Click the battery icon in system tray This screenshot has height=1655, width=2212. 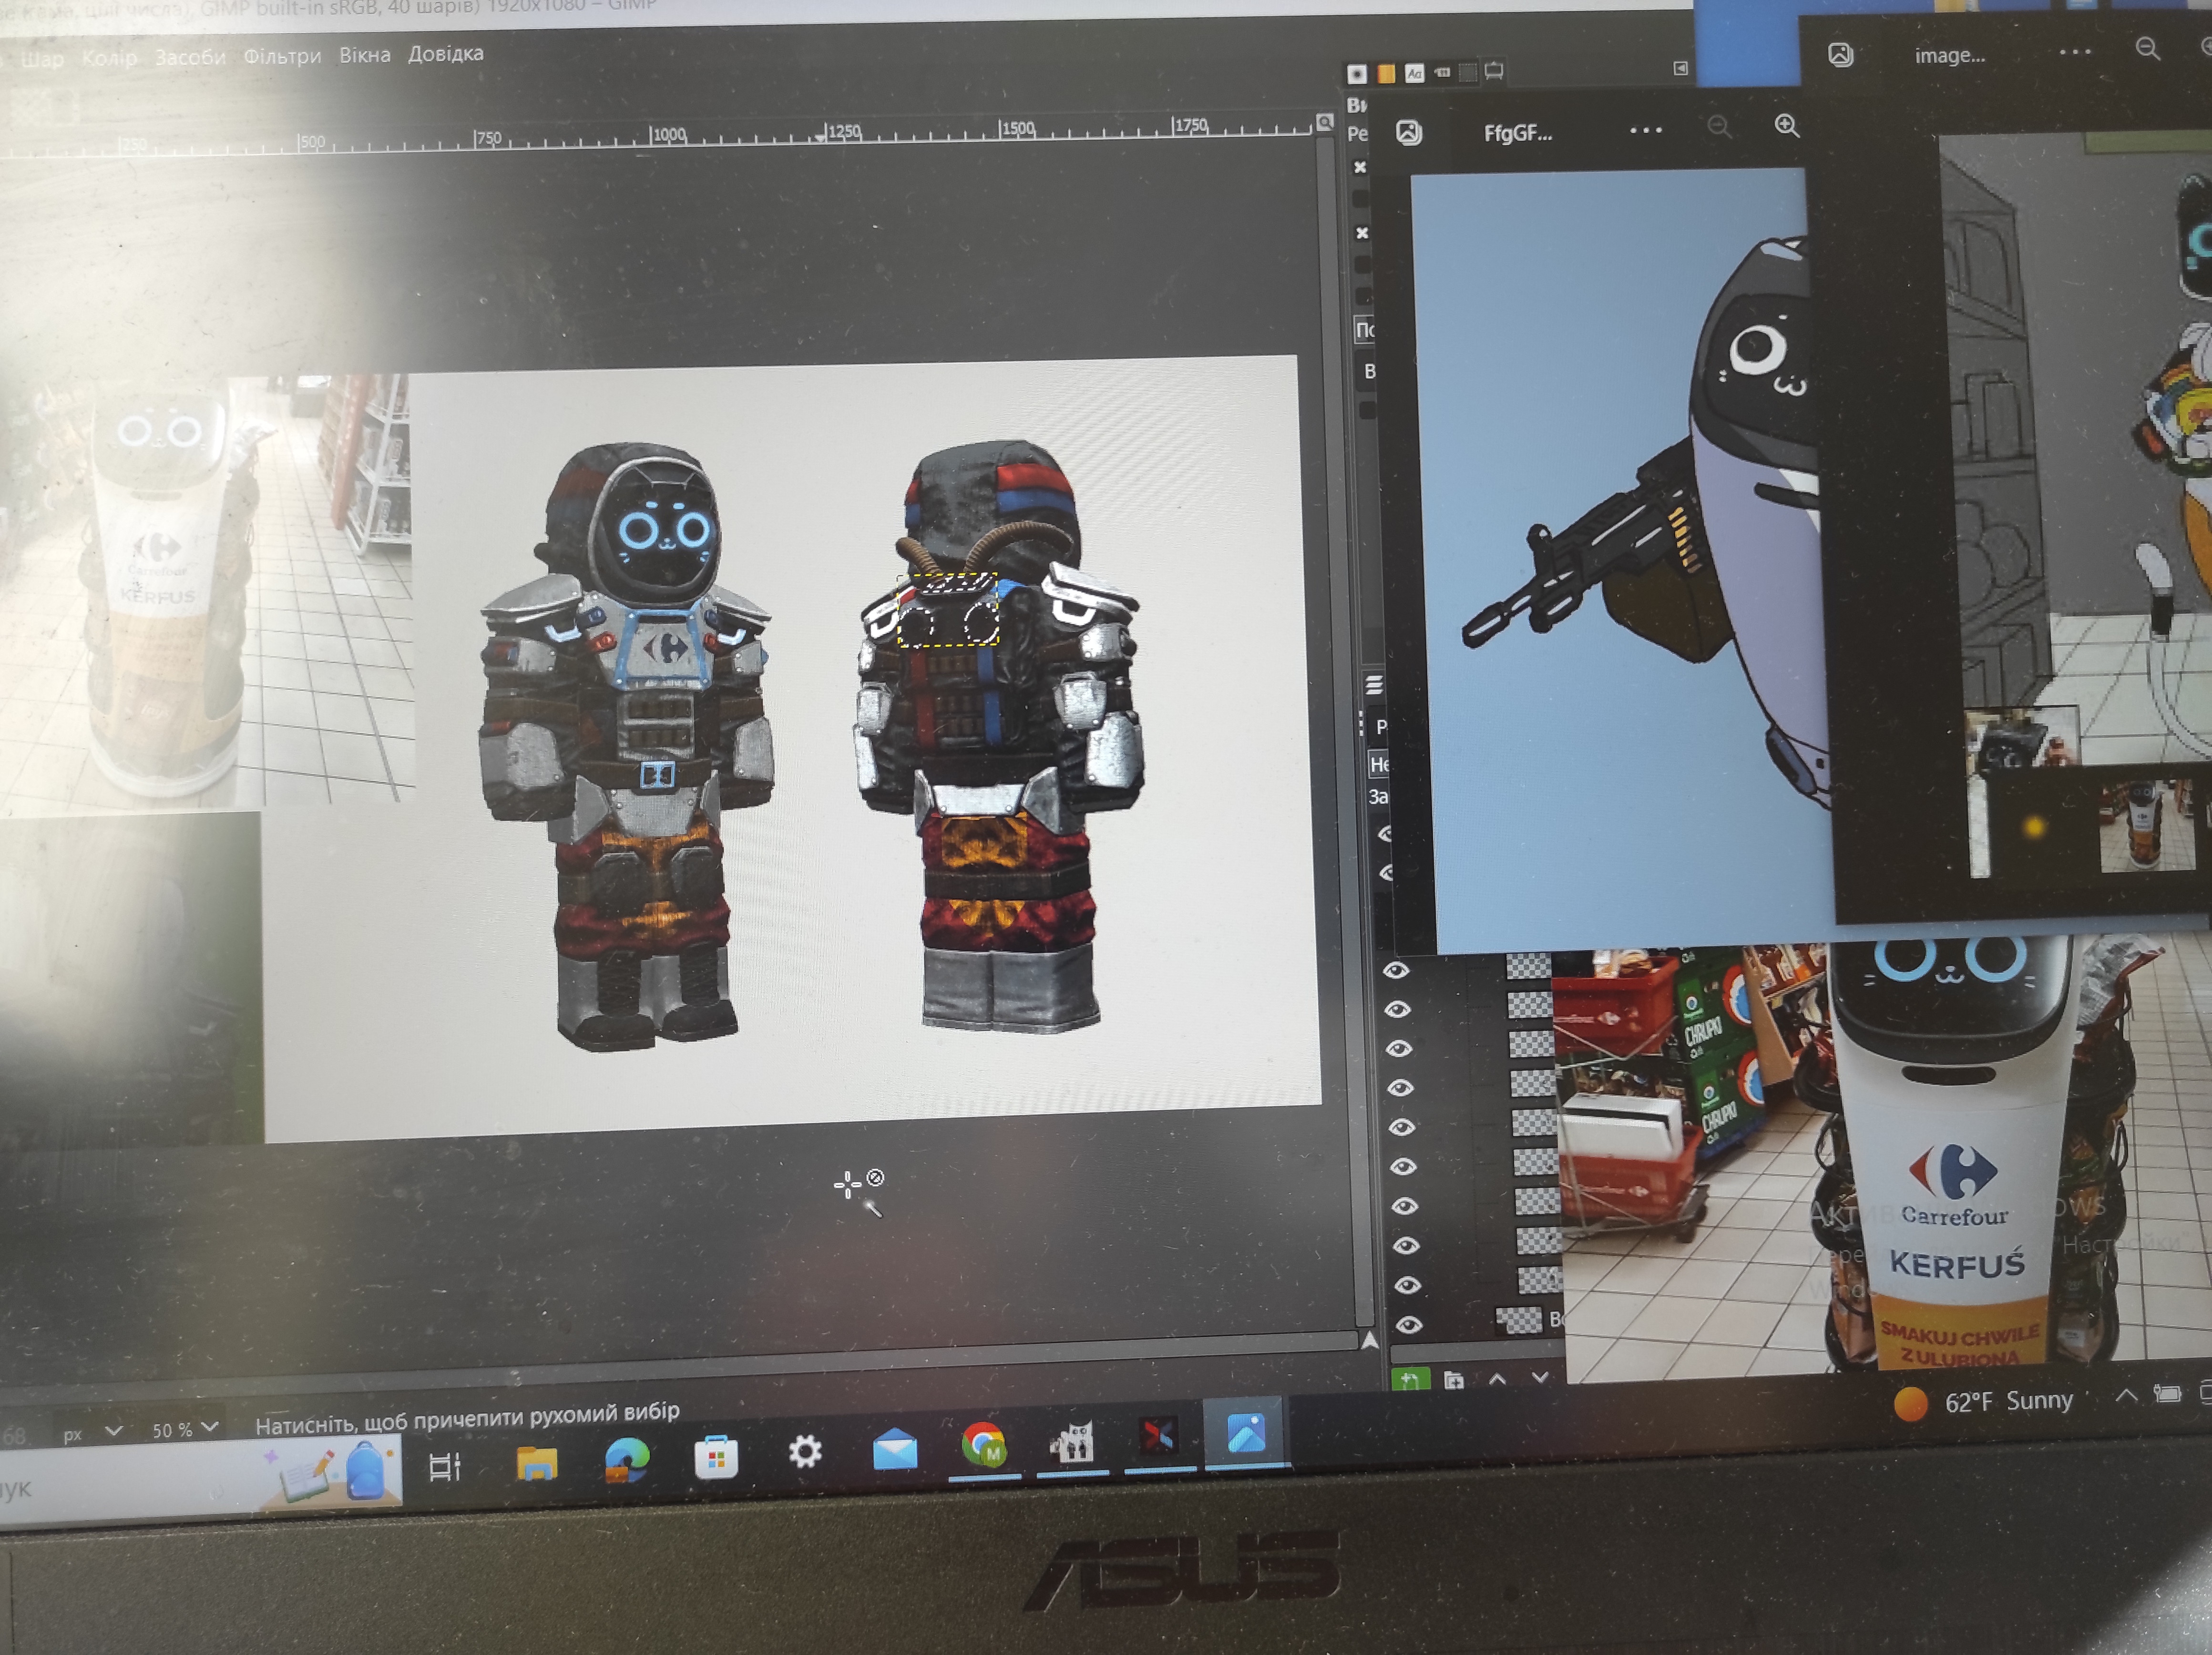tap(2167, 1393)
